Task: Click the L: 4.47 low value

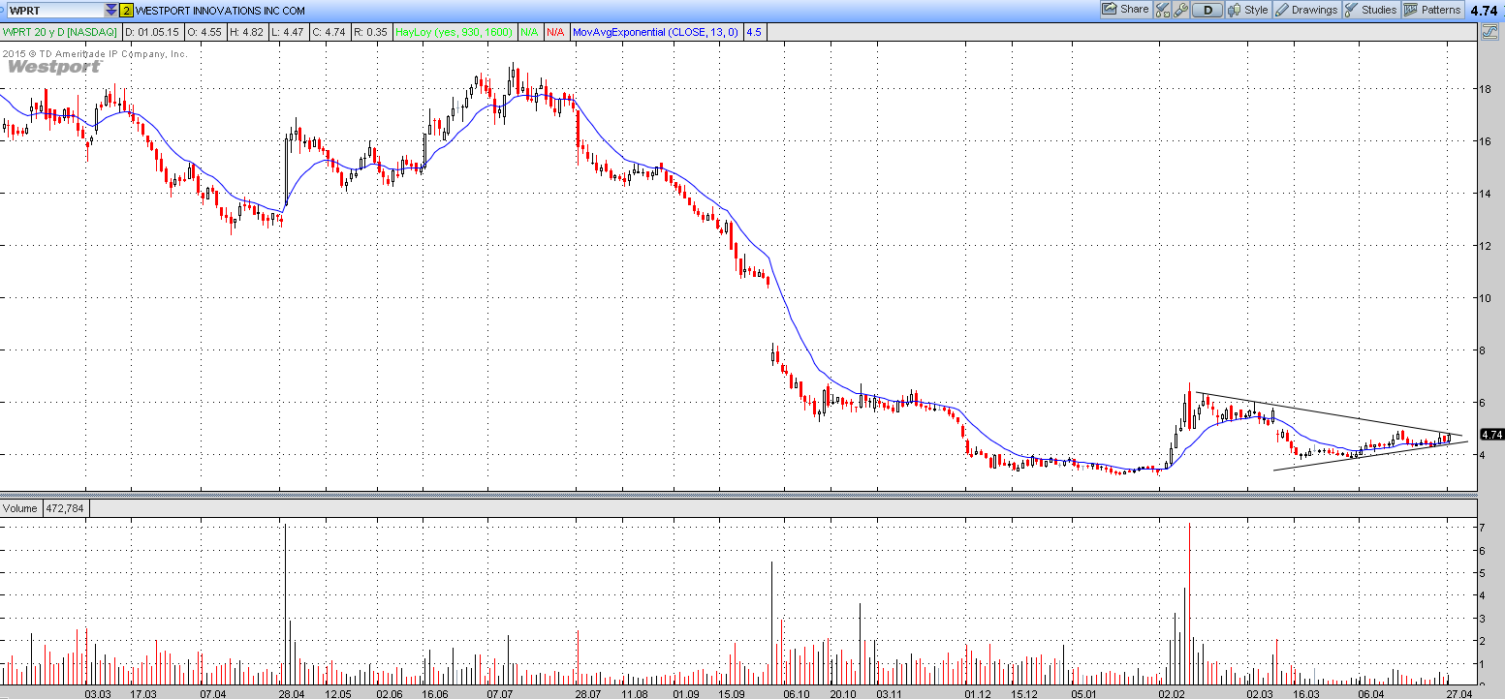Action: [287, 32]
